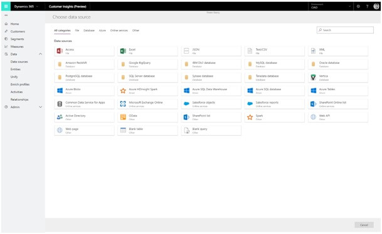The height and width of the screenshot is (234, 382).
Task: Select the Azure Tables icon
Action: pos(314,91)
